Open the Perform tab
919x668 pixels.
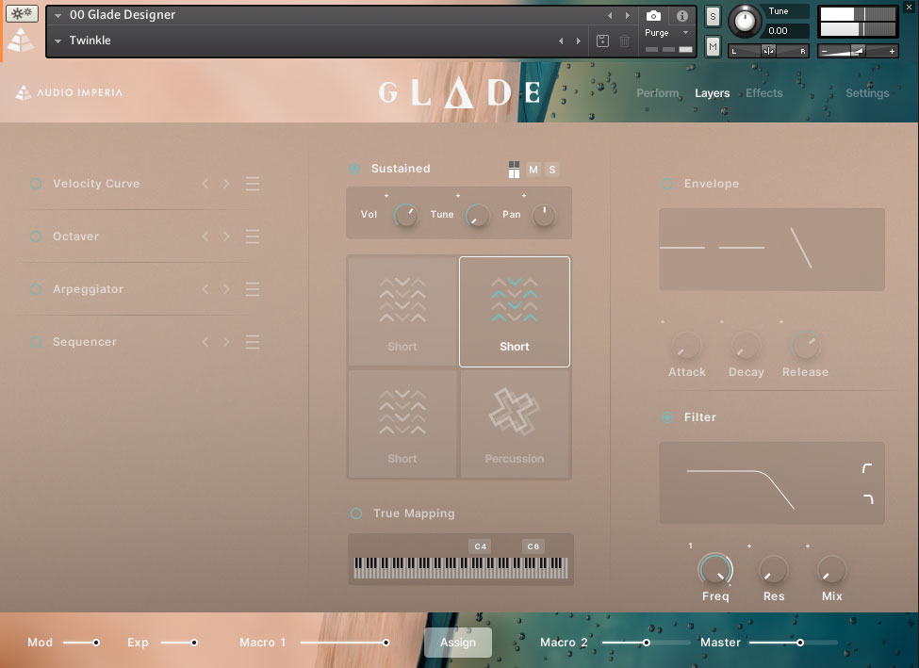click(657, 93)
